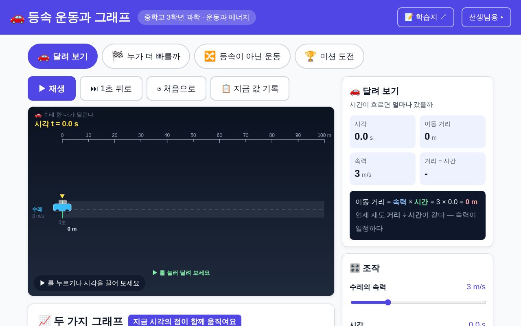The image size is (521, 326).
Task: Go to 미션 도전 tab
Action: coord(329,56)
